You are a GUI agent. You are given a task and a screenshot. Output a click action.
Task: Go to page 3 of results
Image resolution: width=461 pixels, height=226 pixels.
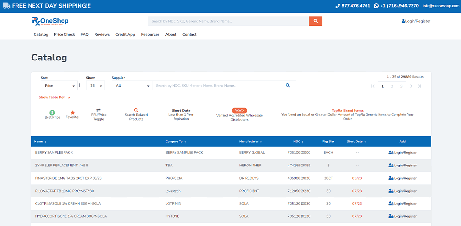click(401, 86)
